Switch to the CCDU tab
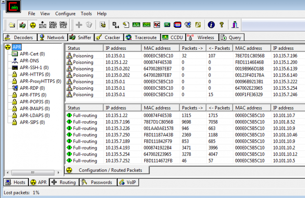Image resolution: width=305 pixels, height=198 pixels. tap(173, 37)
